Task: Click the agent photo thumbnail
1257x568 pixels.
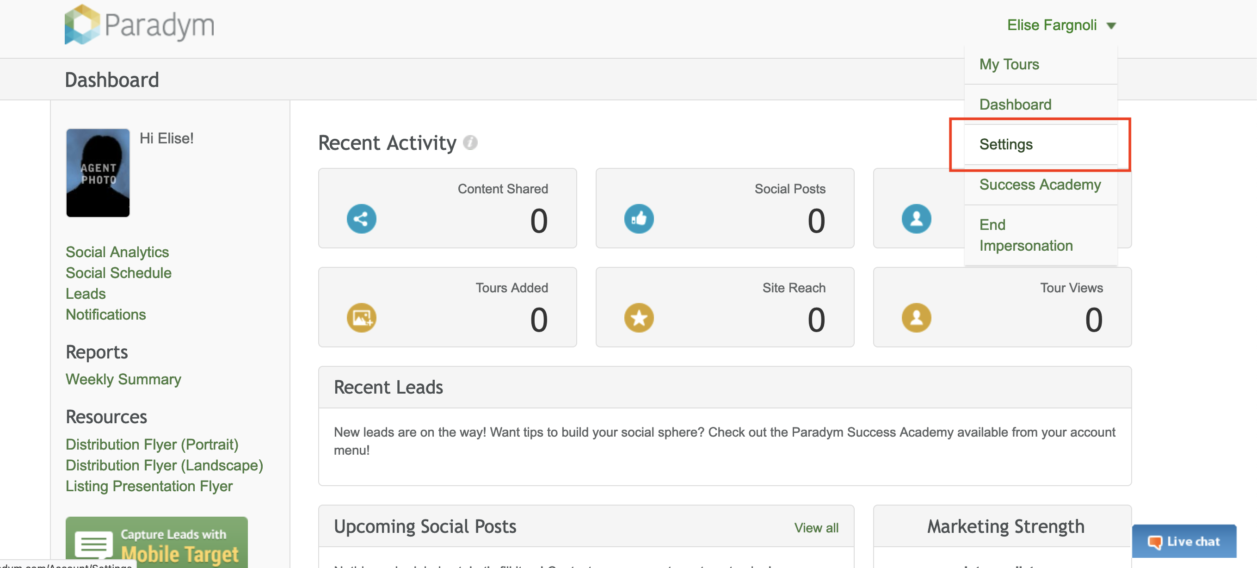Action: [98, 173]
